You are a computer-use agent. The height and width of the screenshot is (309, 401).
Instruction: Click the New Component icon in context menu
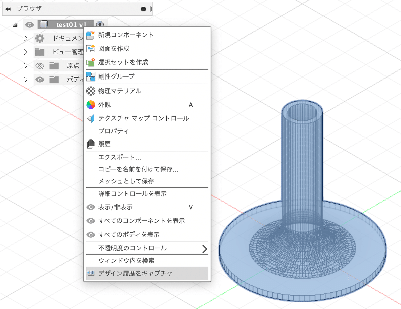click(x=90, y=35)
